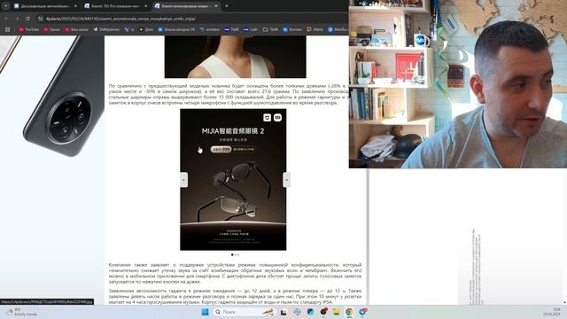Open the Chrome apps grid bookmark
The height and width of the screenshot is (319, 567).
(8, 29)
